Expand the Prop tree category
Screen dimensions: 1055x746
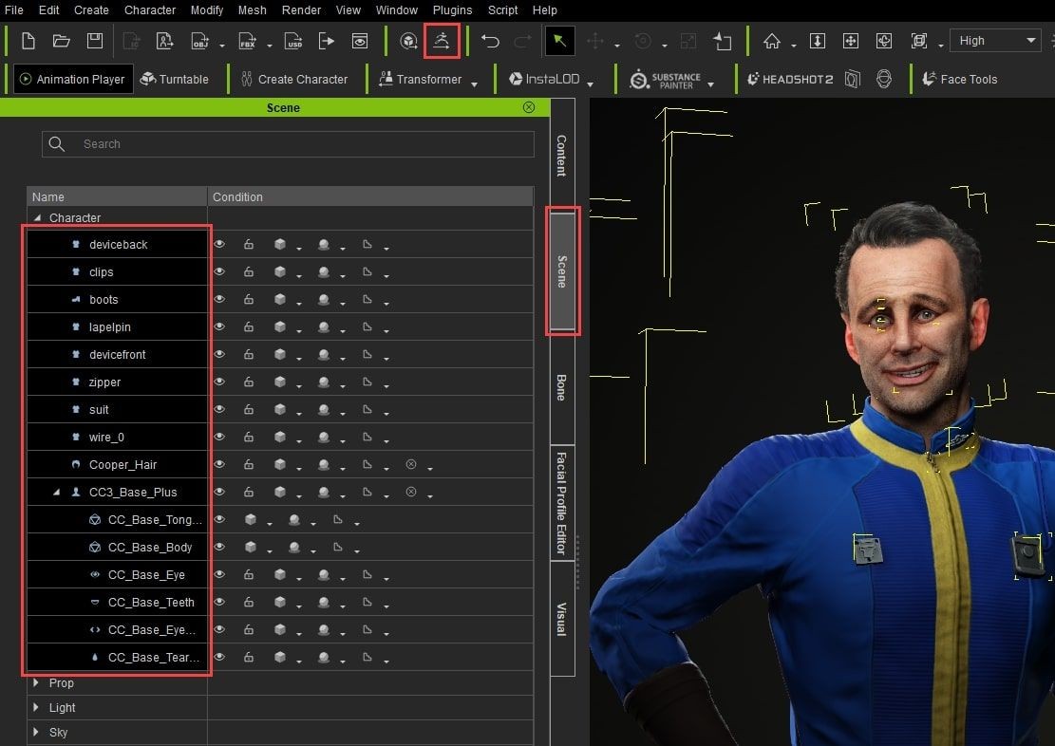coord(37,683)
